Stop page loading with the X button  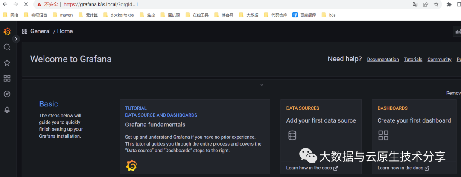point(26,4)
